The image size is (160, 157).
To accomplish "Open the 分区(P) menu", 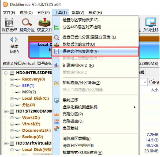I will tap(43, 13).
